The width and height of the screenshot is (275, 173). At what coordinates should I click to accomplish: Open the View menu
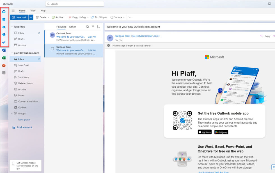(x=33, y=10)
